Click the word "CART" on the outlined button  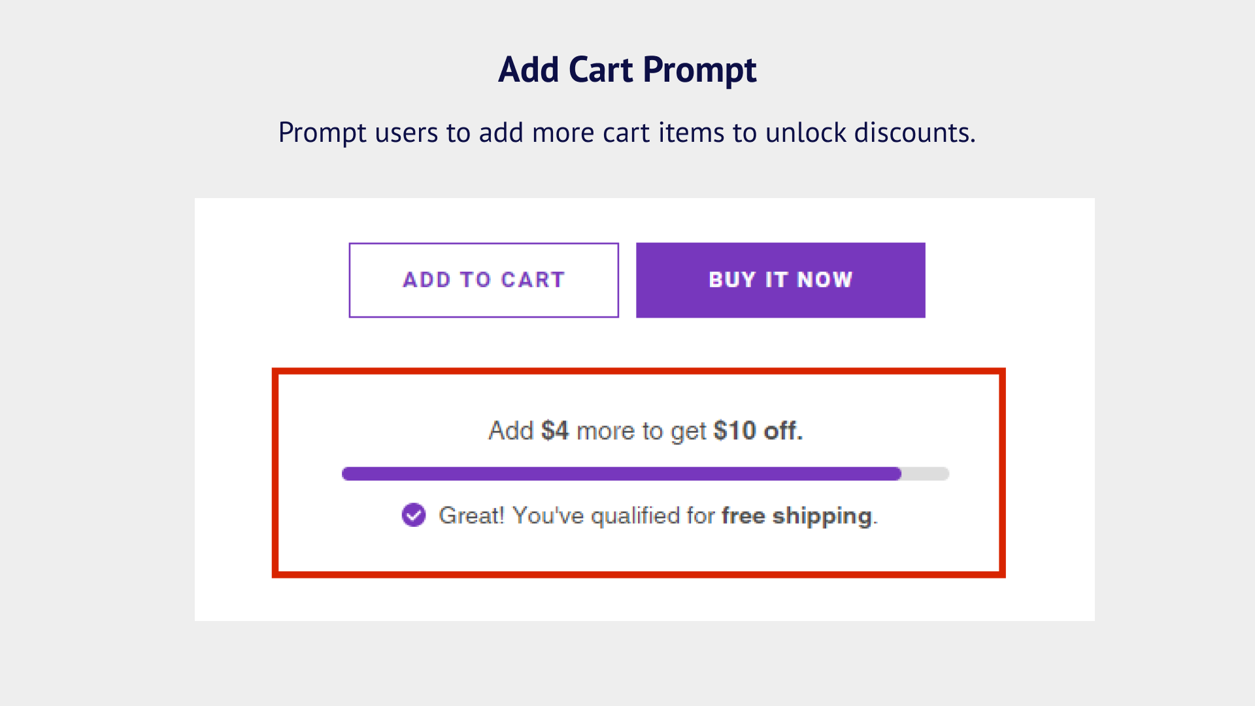533,280
